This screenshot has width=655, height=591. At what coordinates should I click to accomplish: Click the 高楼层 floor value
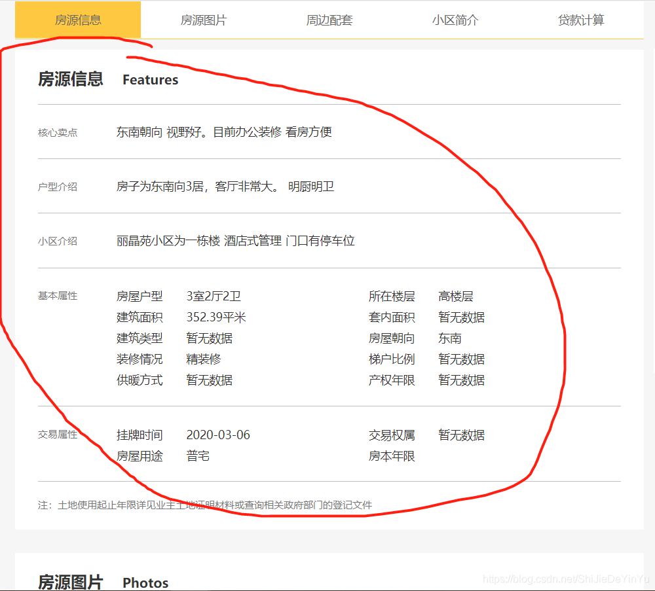(x=455, y=296)
